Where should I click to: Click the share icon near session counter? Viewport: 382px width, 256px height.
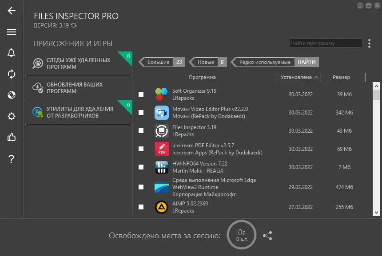tap(267, 236)
